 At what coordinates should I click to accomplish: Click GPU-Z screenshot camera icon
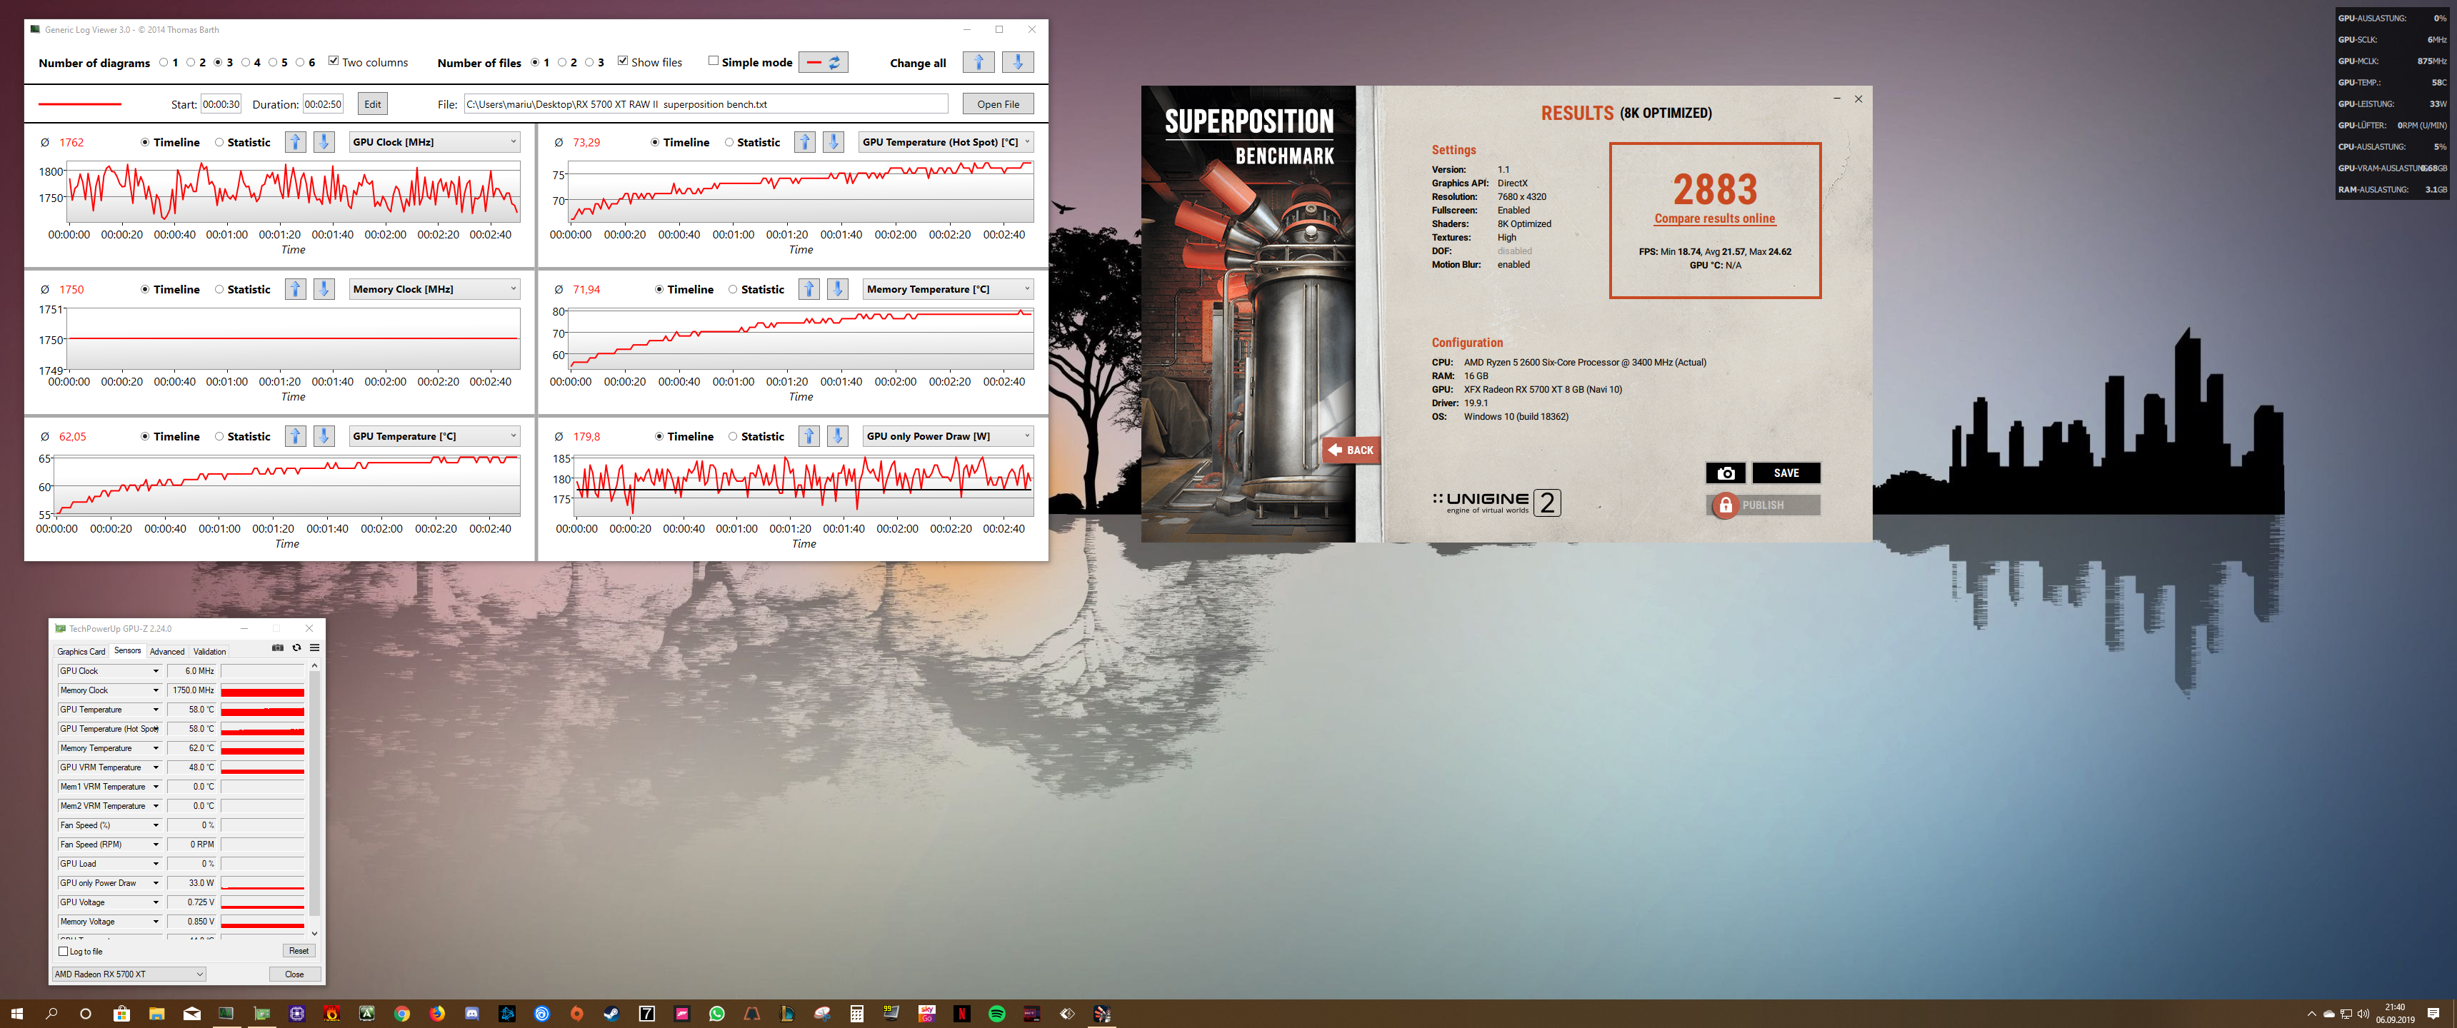pyautogui.click(x=278, y=647)
